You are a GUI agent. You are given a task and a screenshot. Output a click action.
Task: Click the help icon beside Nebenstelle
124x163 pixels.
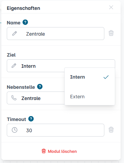(40, 87)
